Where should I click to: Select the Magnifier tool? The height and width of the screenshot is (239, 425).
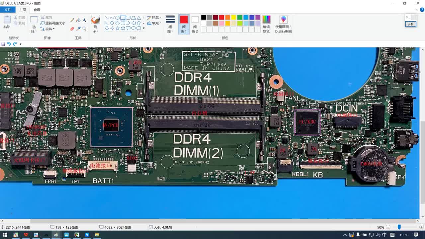84,29
